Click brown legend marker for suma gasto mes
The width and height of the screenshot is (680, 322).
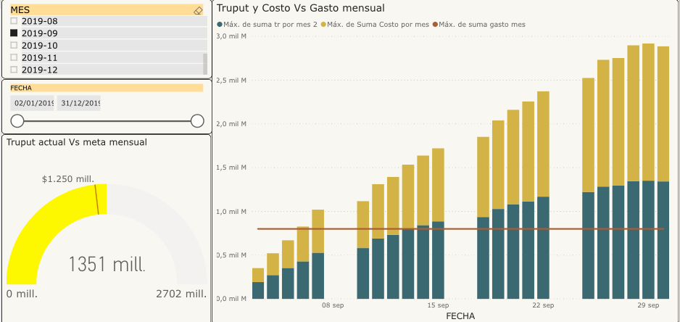(x=435, y=25)
